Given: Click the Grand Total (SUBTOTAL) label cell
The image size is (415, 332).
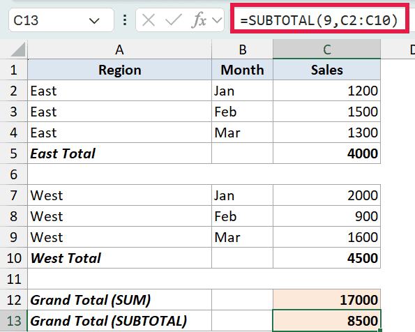Looking at the screenshot, I should coord(120,321).
